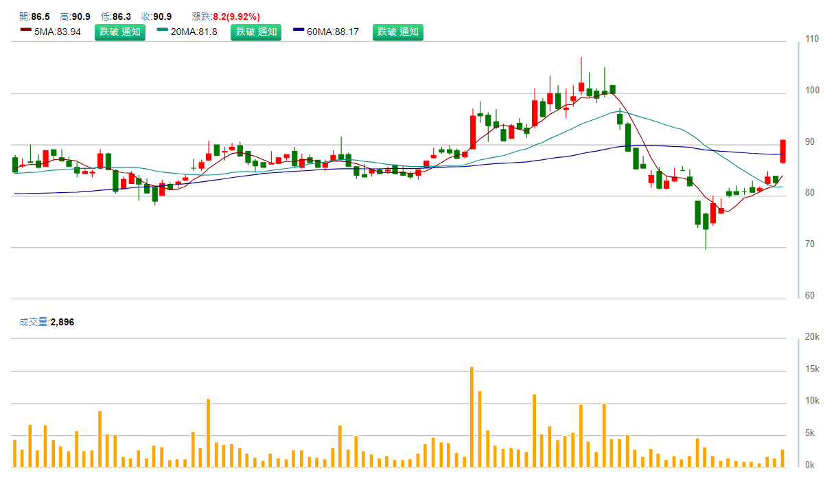Click the 110 label on price axis
Image resolution: width=836 pixels, height=477 pixels.
tap(812, 39)
